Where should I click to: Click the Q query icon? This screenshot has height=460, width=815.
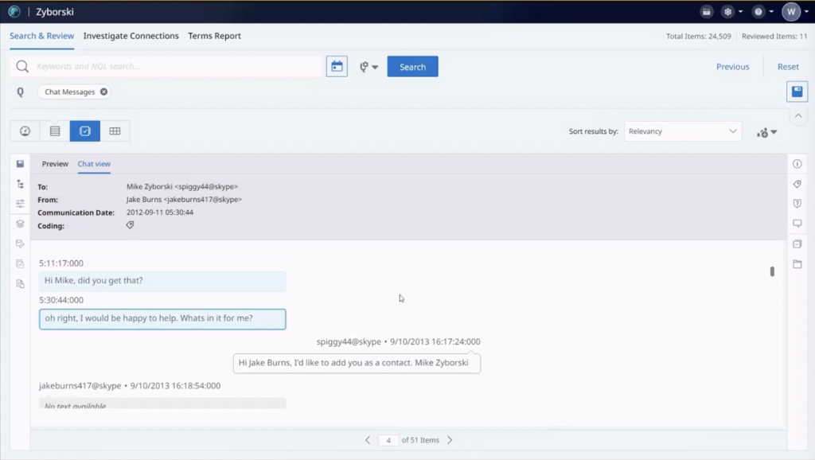point(20,92)
